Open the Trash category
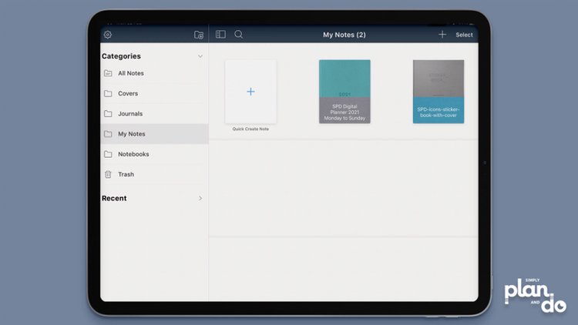578x325 pixels. pyautogui.click(x=154, y=174)
